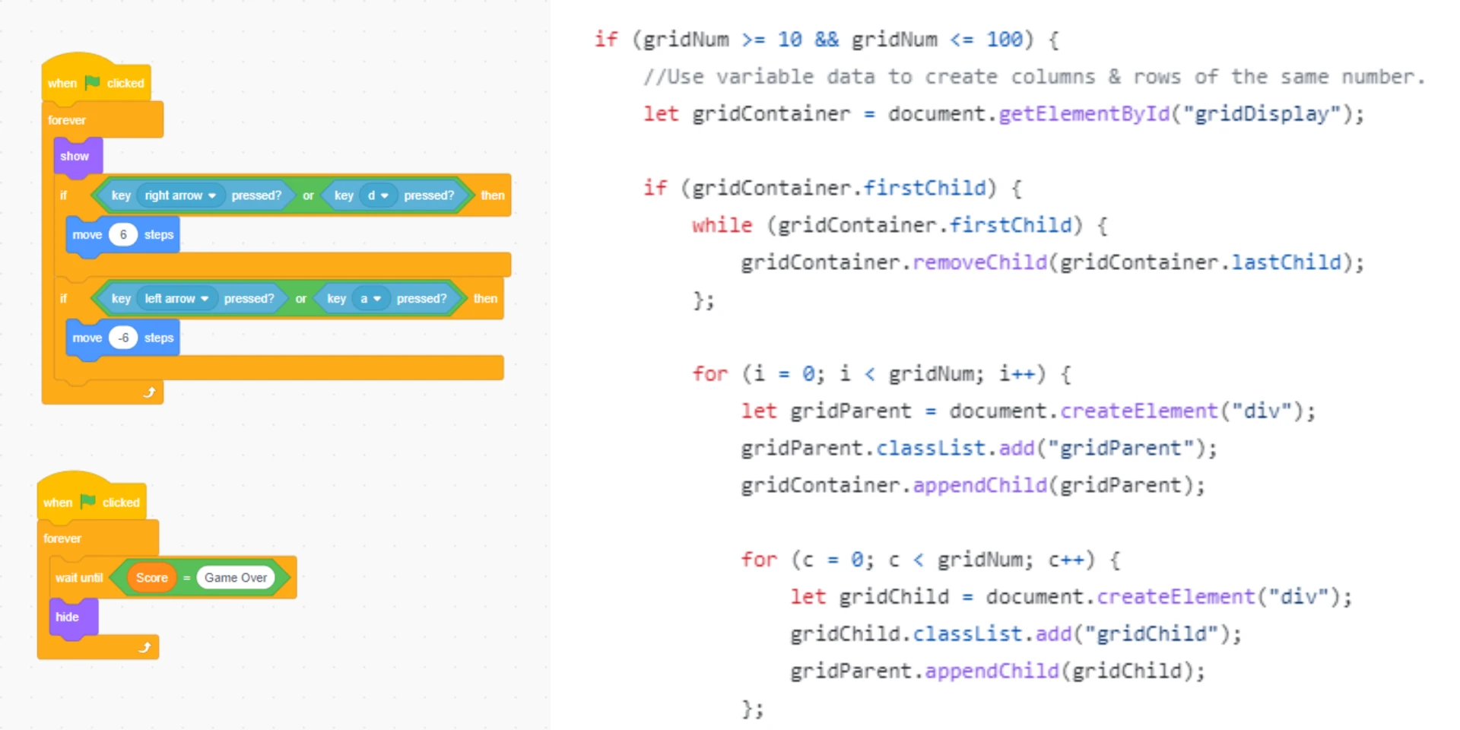Click the second forever block label
Image resolution: width=1460 pixels, height=730 pixels.
click(x=62, y=538)
